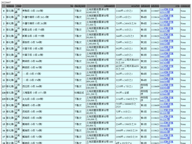Screen dimensions: 192x144
Task: Open the crm link in row 11
Action: [167, 80]
